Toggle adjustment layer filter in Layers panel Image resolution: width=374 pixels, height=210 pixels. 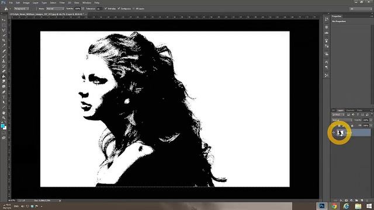353,115
